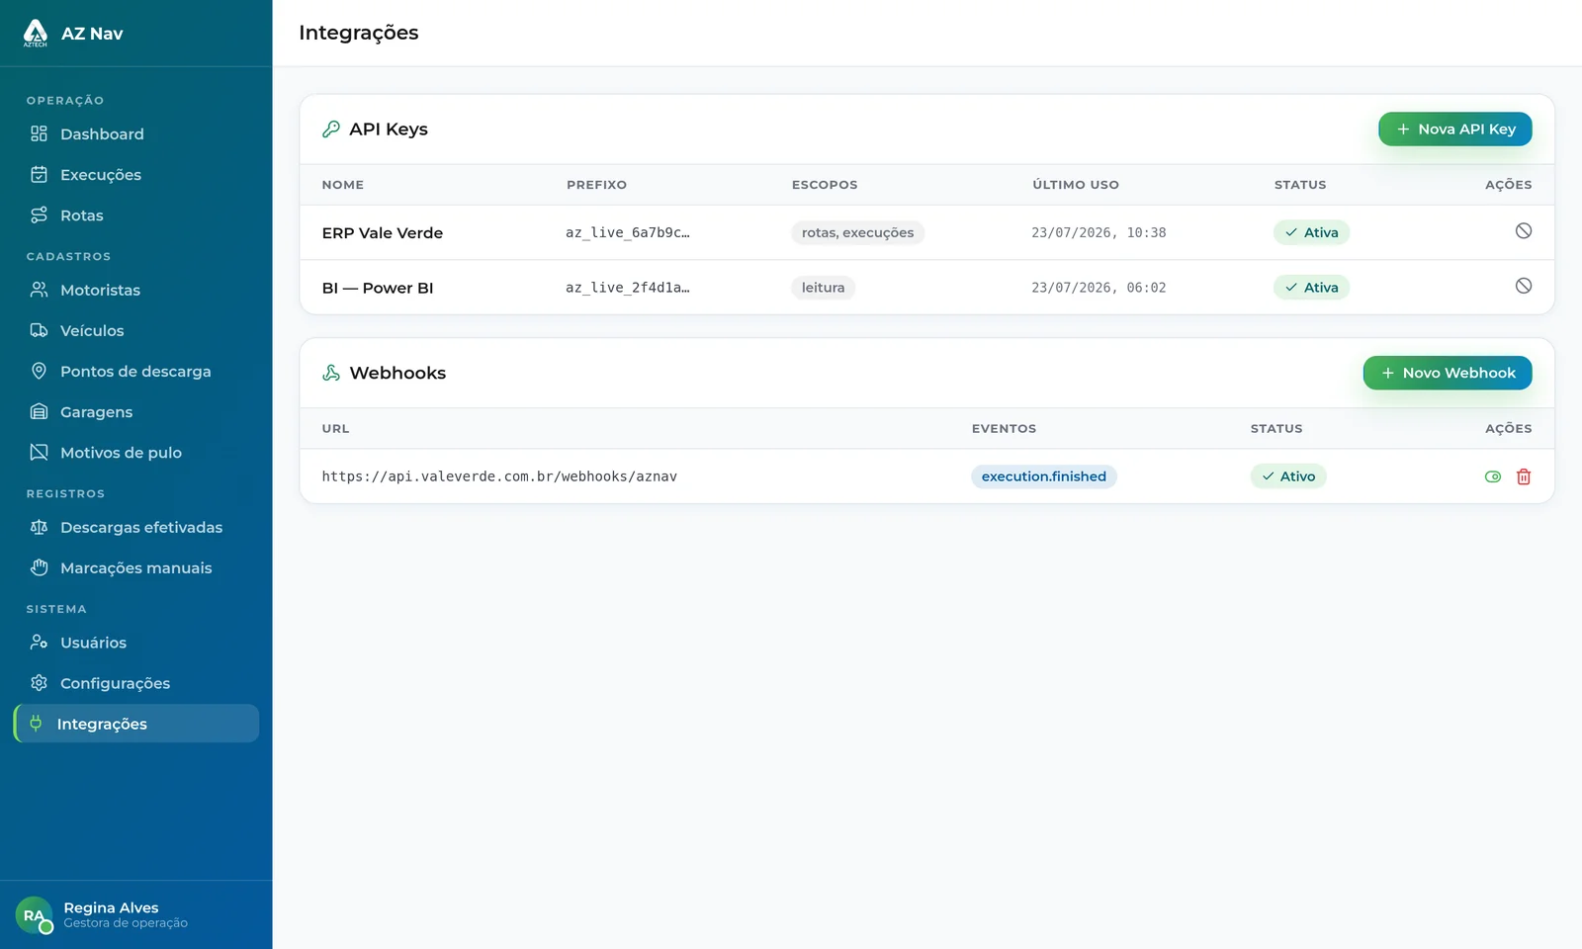Create a Nova API Key
Screen dimensions: 1582x949
pos(1454,129)
